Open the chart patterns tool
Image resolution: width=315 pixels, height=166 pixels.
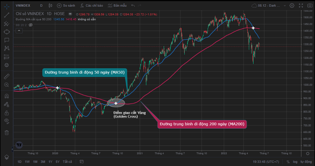7,48
